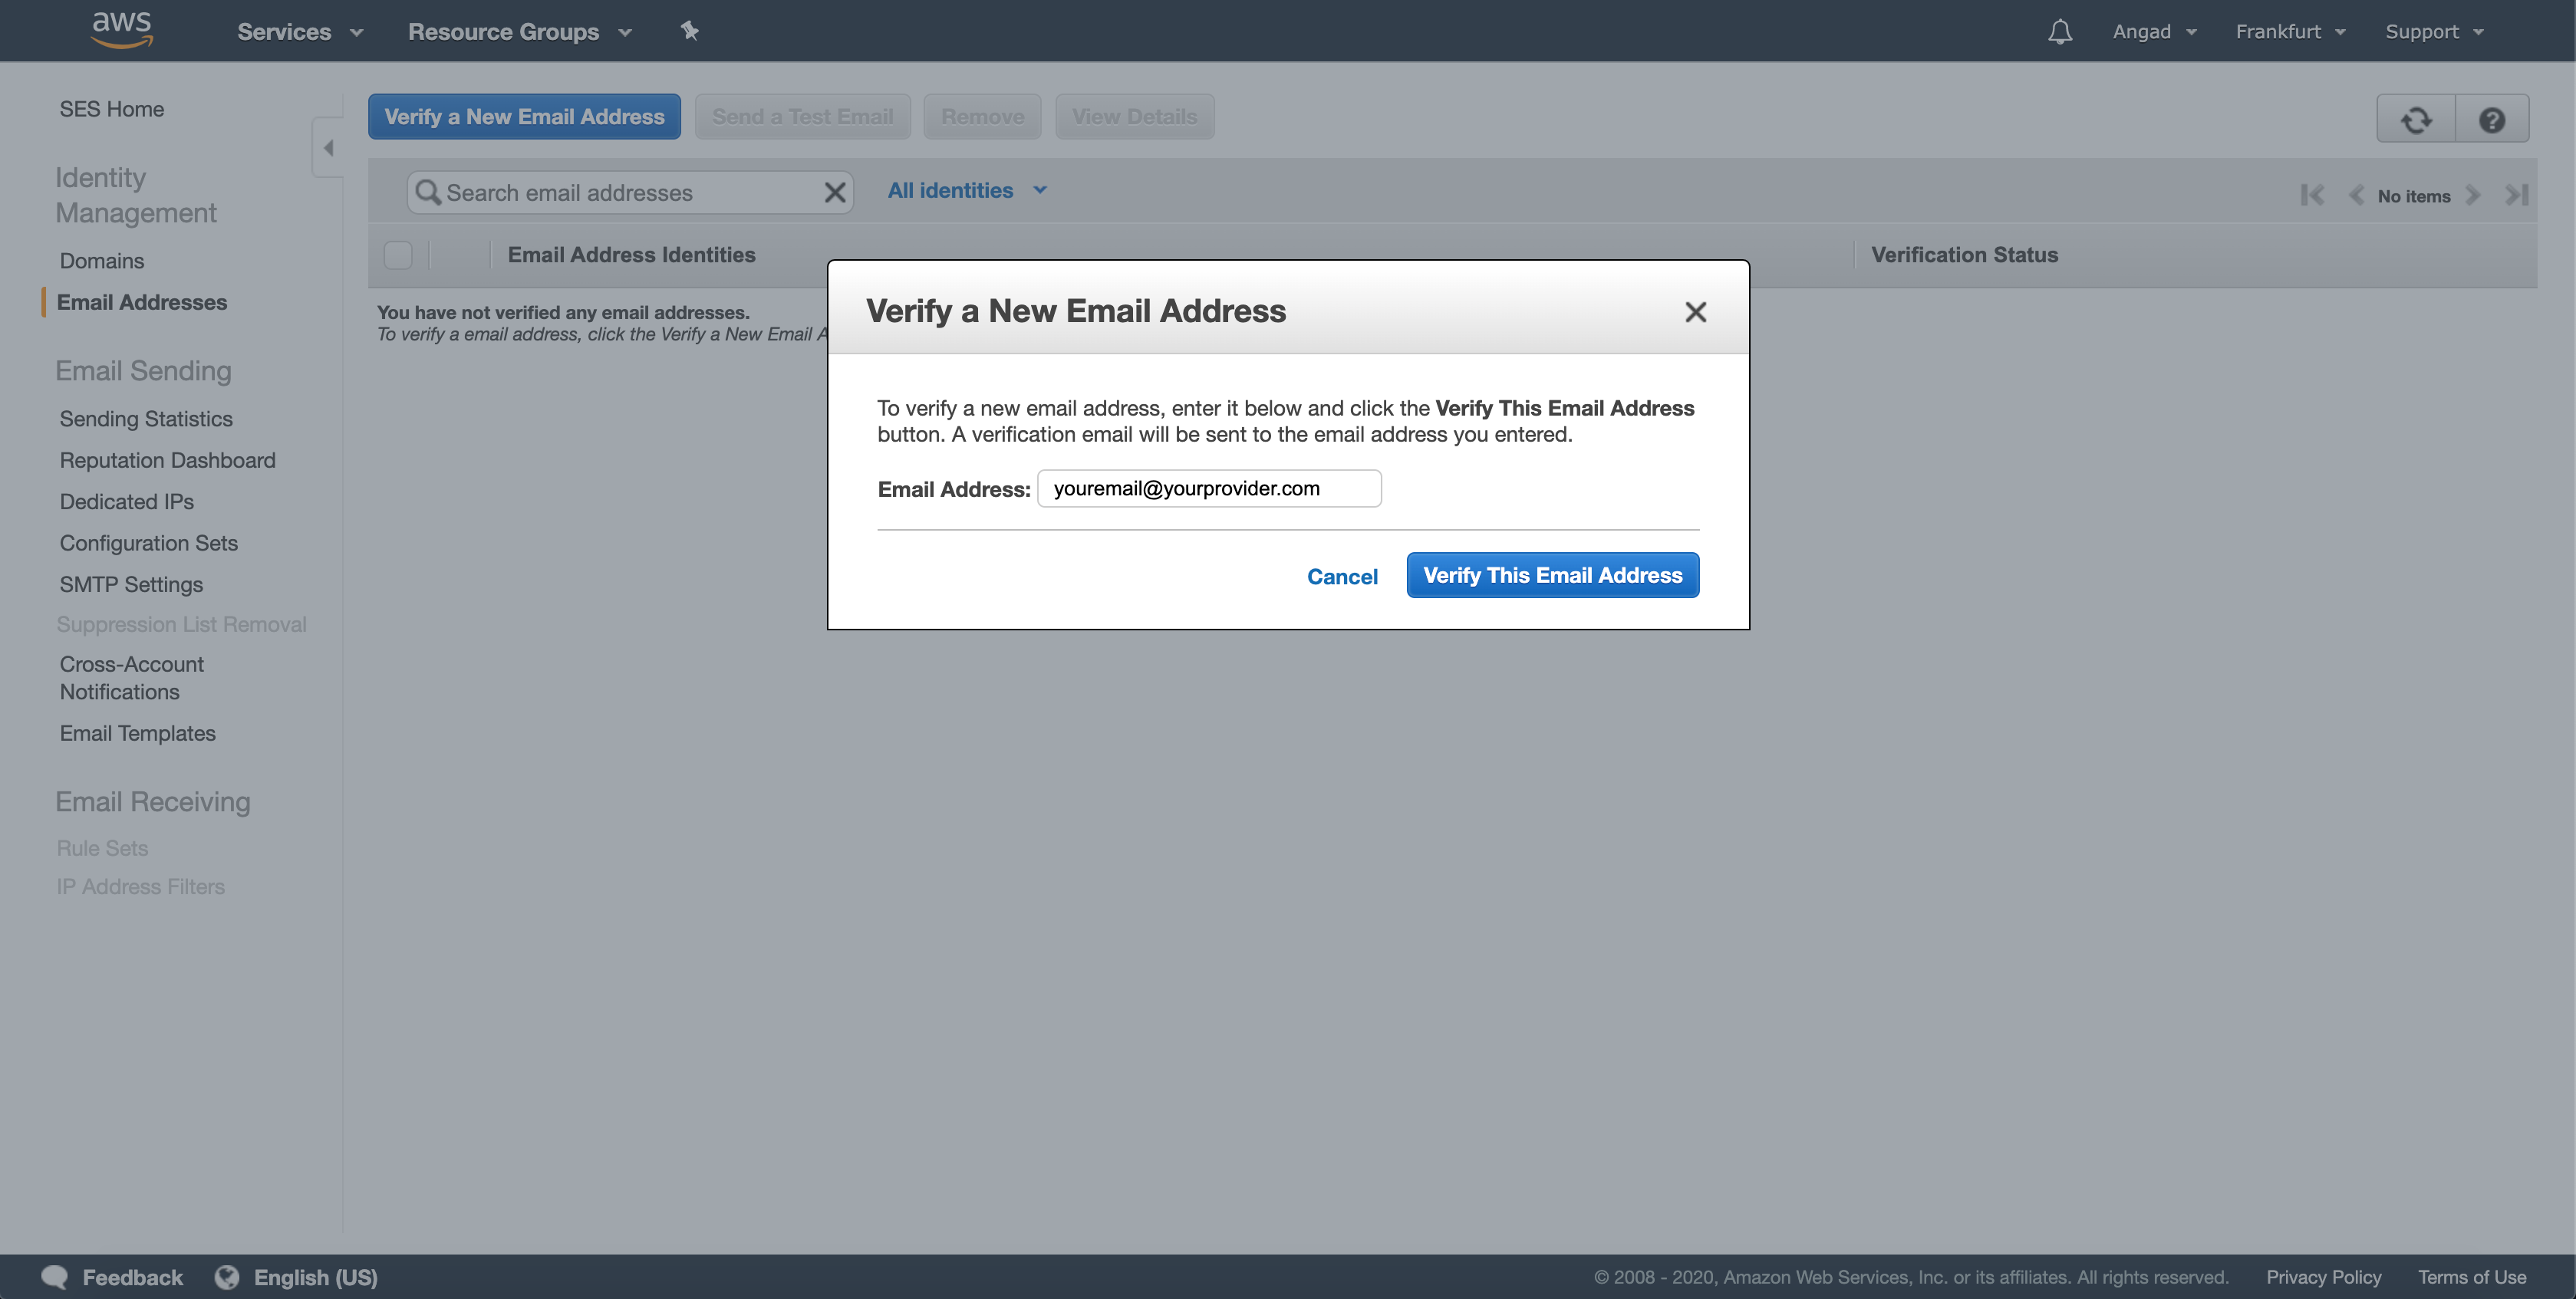
Task: Refresh the identities list
Action: pos(2415,118)
